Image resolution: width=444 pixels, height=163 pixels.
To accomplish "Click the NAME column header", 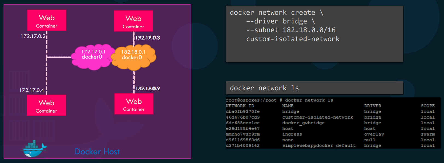I will tap(288, 106).
